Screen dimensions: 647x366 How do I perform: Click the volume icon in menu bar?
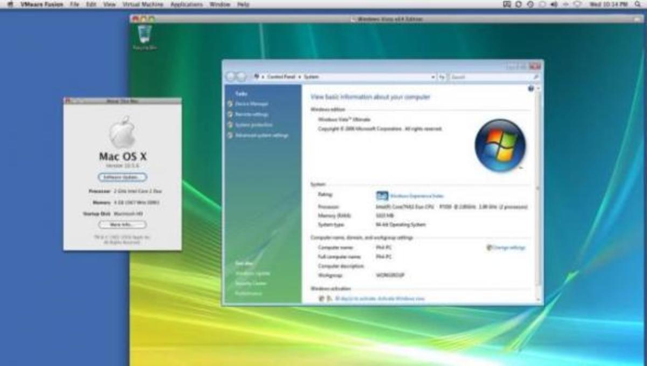[554, 4]
